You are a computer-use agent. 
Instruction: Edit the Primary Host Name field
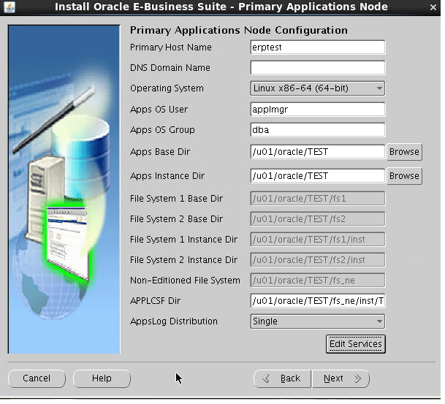(318, 47)
